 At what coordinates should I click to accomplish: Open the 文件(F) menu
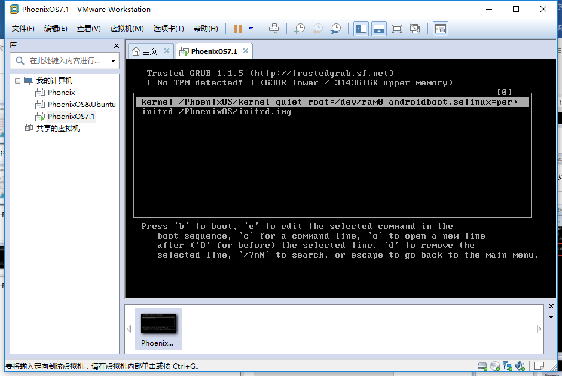coord(23,29)
